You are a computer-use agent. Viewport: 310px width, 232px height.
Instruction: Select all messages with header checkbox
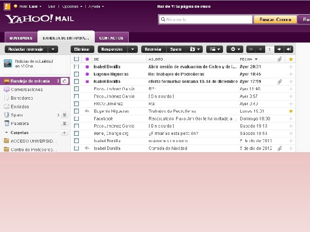tap(76, 59)
